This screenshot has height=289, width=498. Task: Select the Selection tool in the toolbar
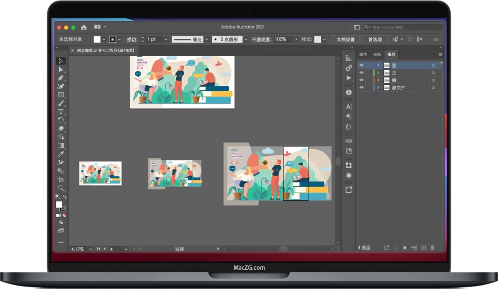pos(61,61)
